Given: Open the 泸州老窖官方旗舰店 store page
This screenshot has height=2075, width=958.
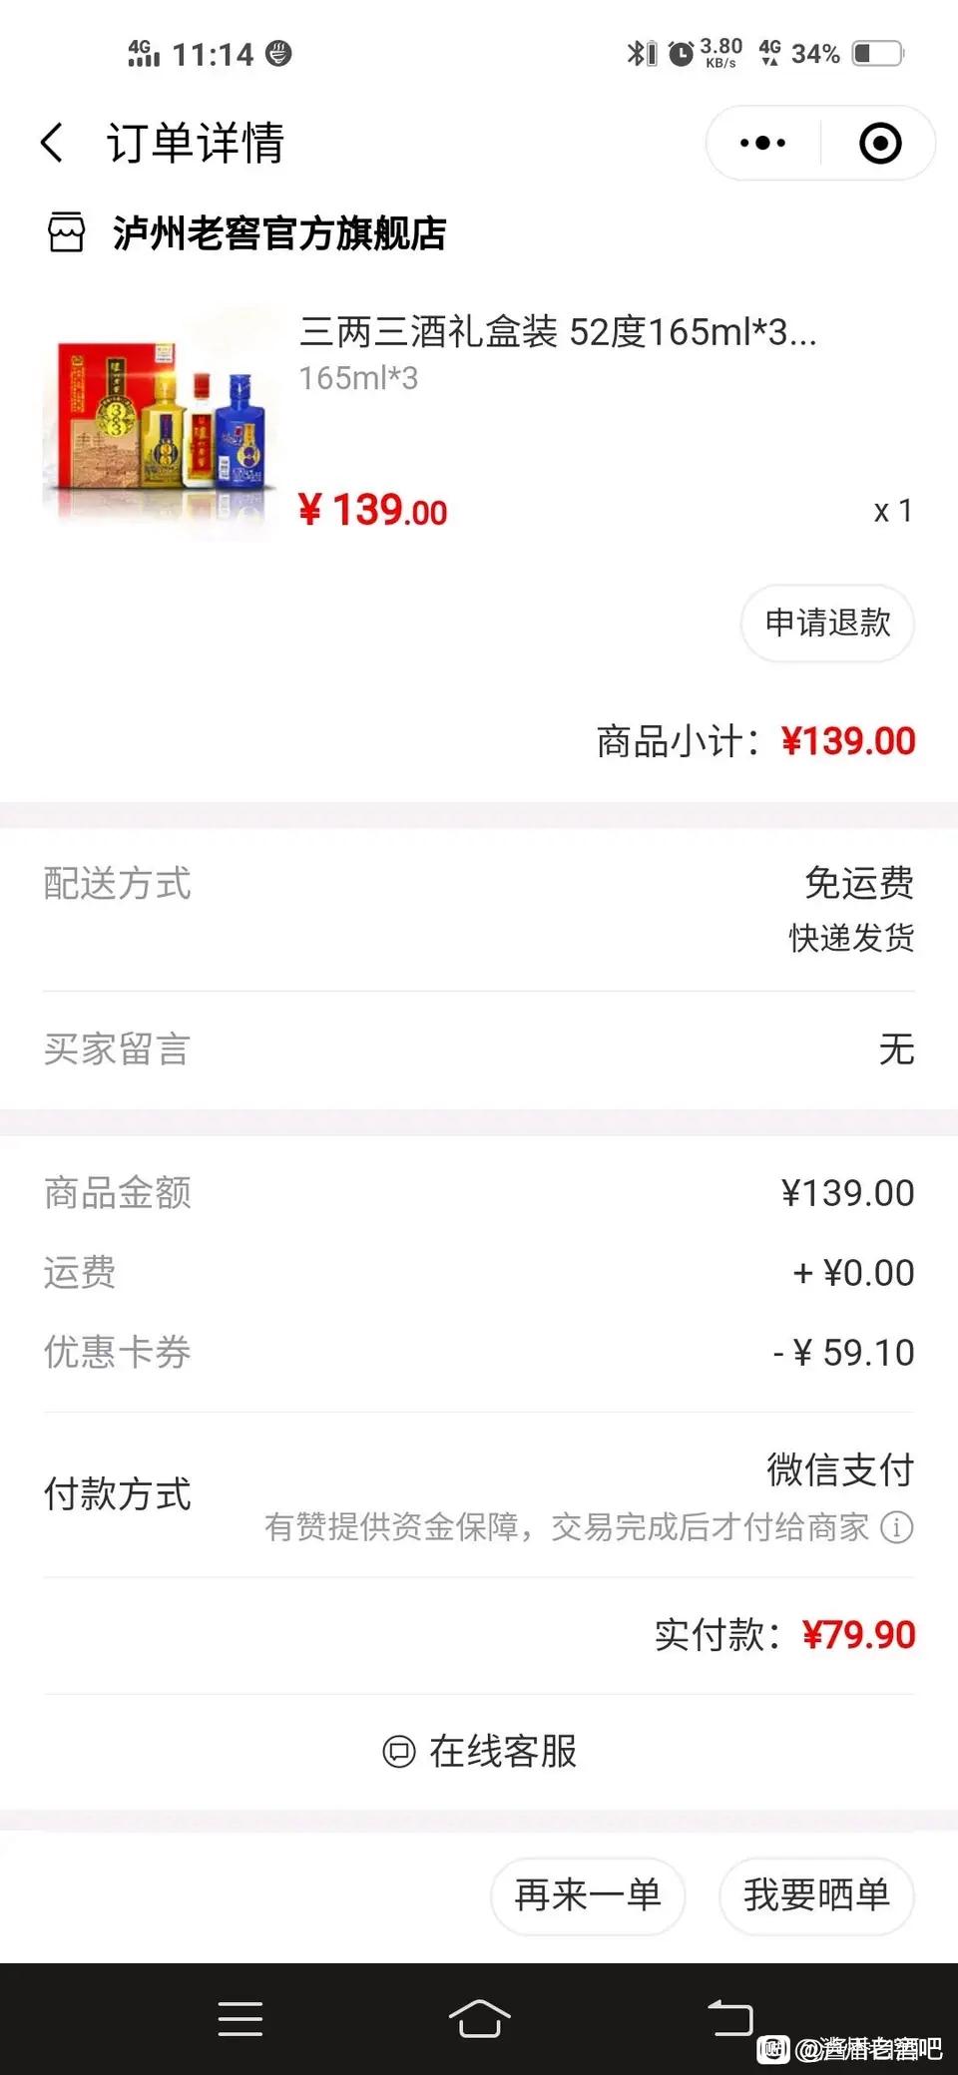Looking at the screenshot, I should point(278,232).
